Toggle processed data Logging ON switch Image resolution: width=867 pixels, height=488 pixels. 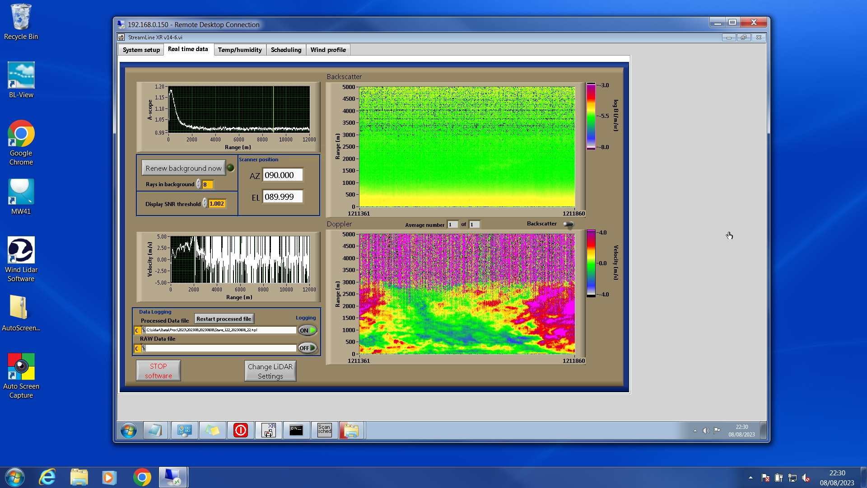coord(308,330)
